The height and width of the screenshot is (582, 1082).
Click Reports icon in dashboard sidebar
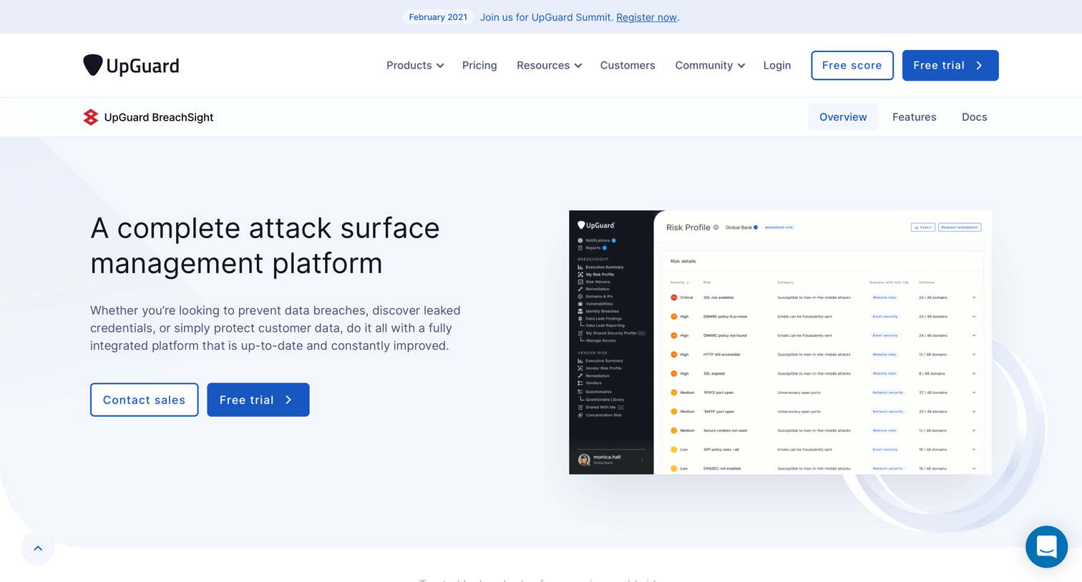(580, 248)
